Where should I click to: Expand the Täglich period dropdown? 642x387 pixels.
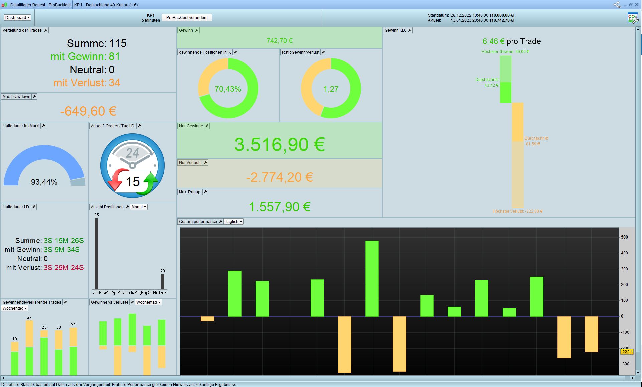tap(233, 222)
